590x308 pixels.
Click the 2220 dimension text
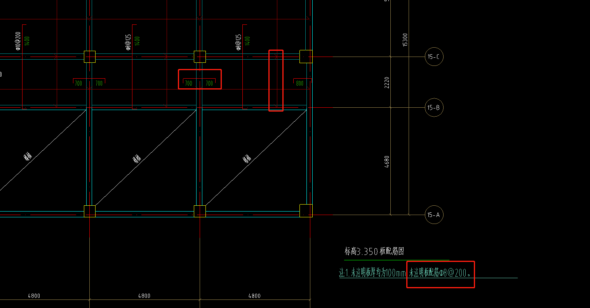(x=387, y=82)
